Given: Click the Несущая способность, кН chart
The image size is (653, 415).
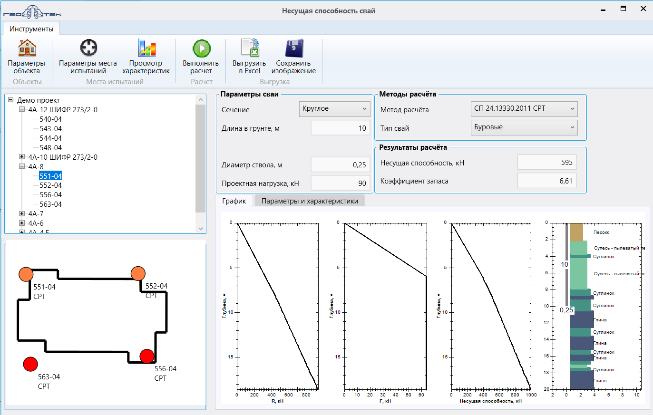Looking at the screenshot, I should [491, 306].
